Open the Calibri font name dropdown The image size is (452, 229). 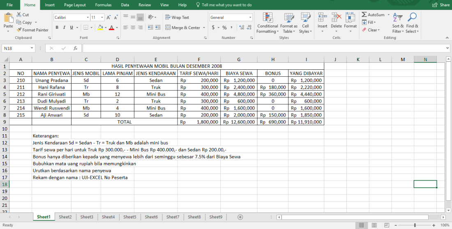[88, 18]
